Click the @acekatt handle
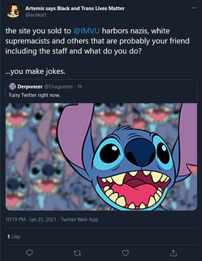This screenshot has height=261, width=202. tap(36, 15)
